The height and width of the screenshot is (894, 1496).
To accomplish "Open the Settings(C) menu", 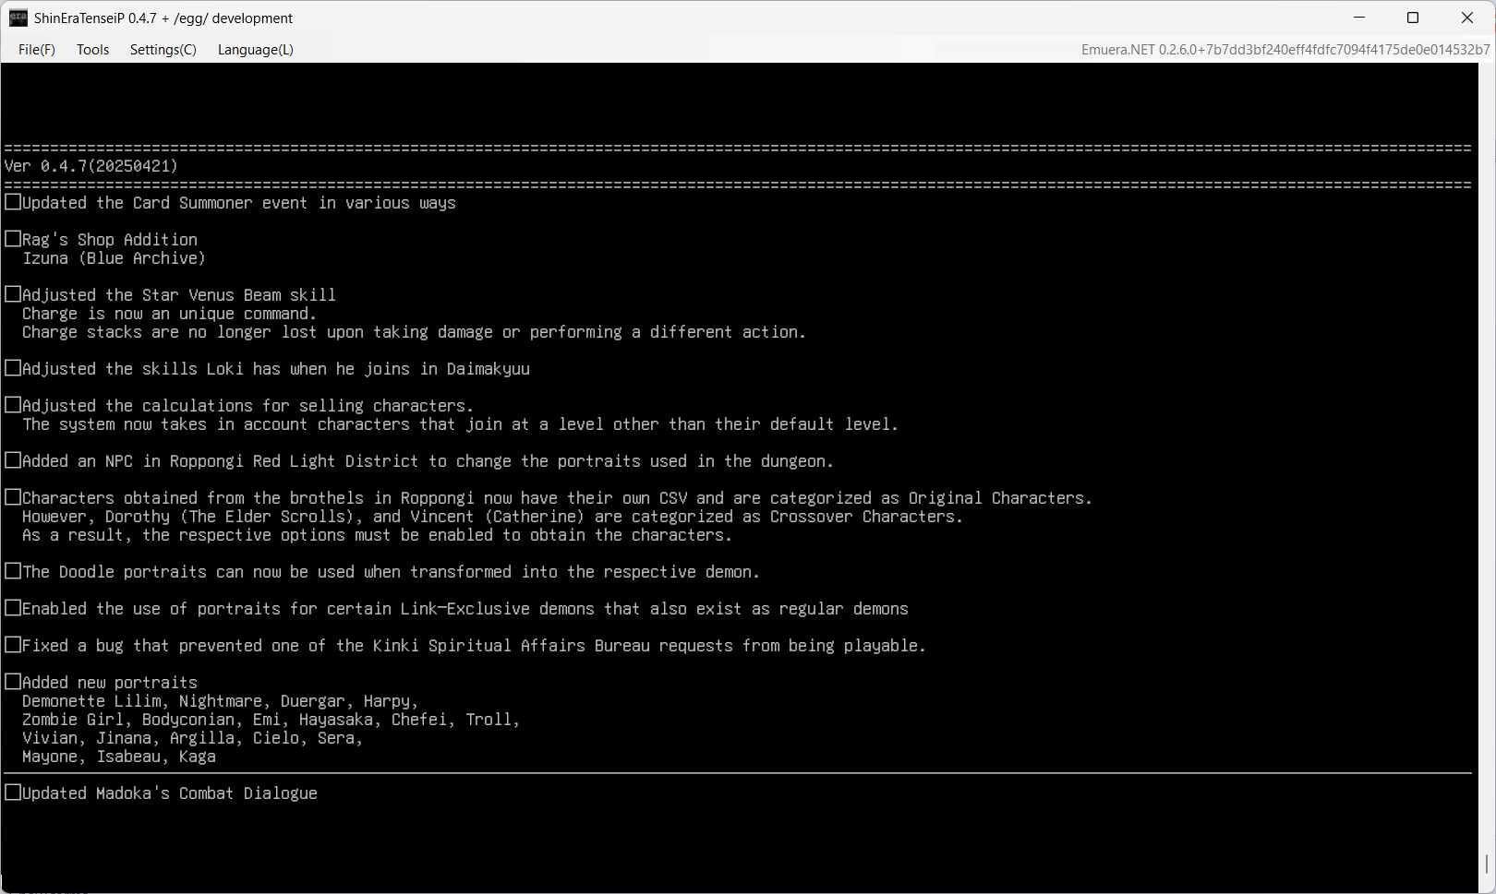I will [x=163, y=50].
